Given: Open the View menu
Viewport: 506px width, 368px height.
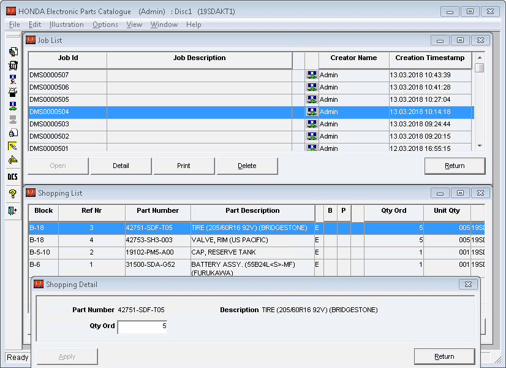Looking at the screenshot, I should [x=134, y=25].
